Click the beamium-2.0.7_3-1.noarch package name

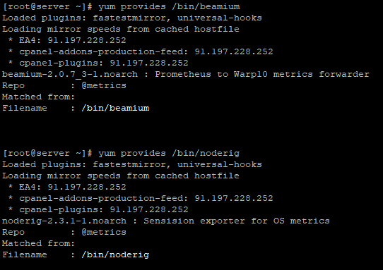(70, 74)
